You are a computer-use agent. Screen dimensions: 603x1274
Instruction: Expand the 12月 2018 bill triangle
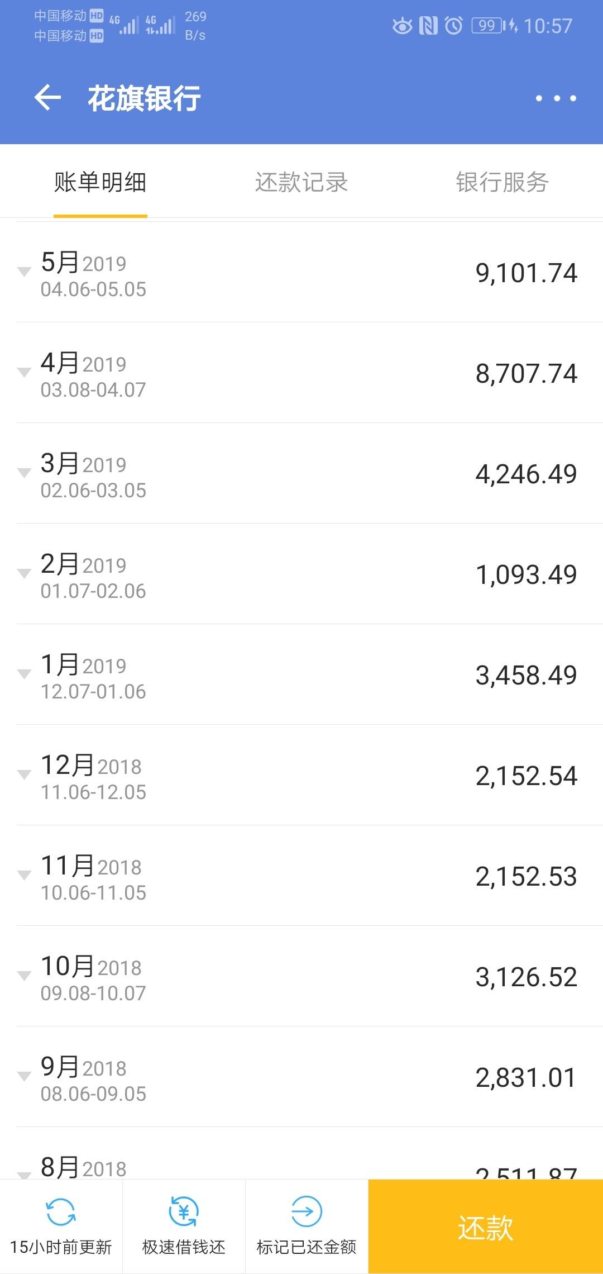tap(24, 774)
